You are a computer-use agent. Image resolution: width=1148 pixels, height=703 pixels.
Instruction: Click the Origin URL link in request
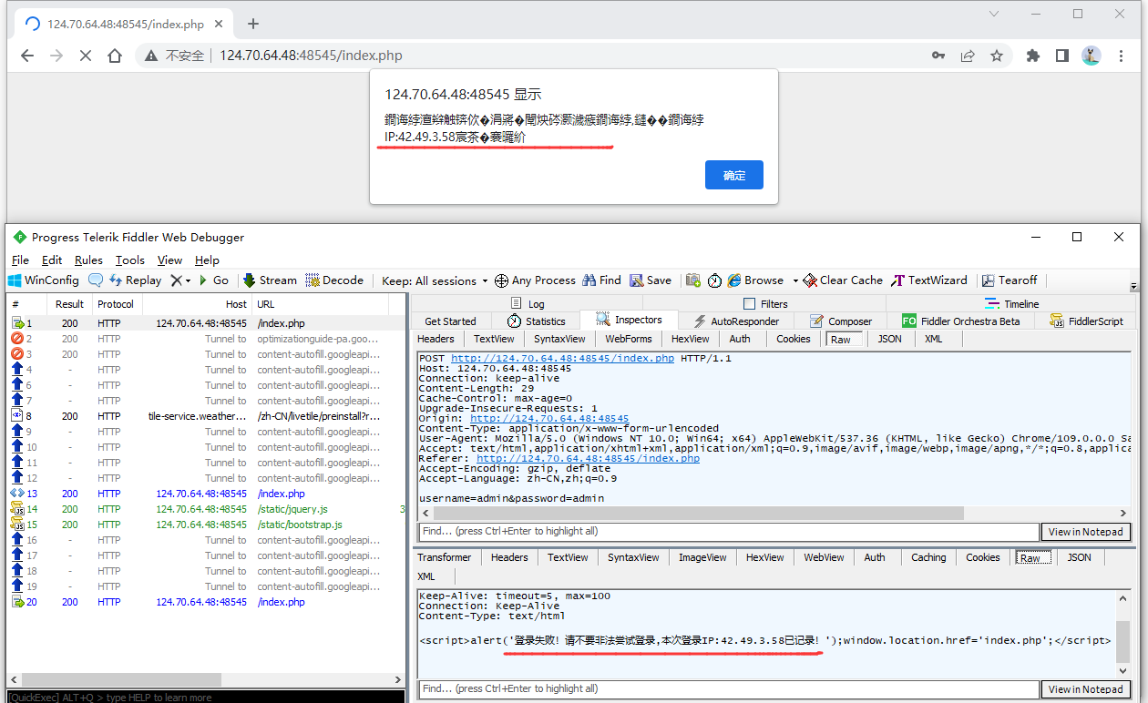tap(549, 418)
